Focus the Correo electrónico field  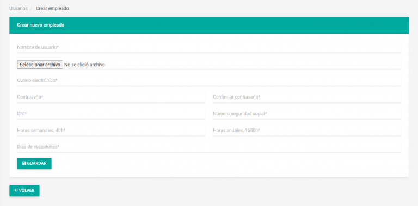pyautogui.click(x=209, y=80)
